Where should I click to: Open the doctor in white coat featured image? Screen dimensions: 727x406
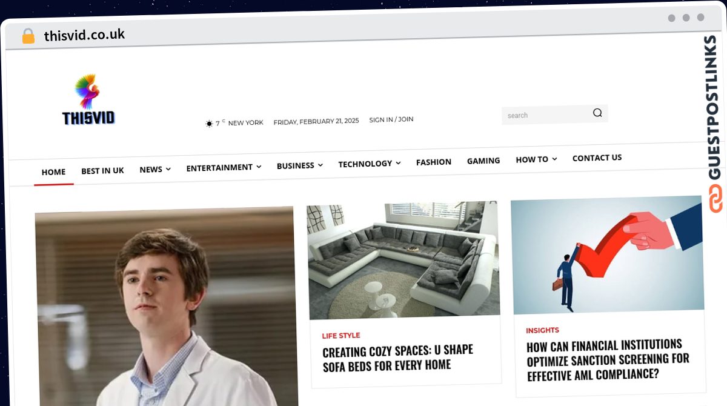[x=166, y=307]
